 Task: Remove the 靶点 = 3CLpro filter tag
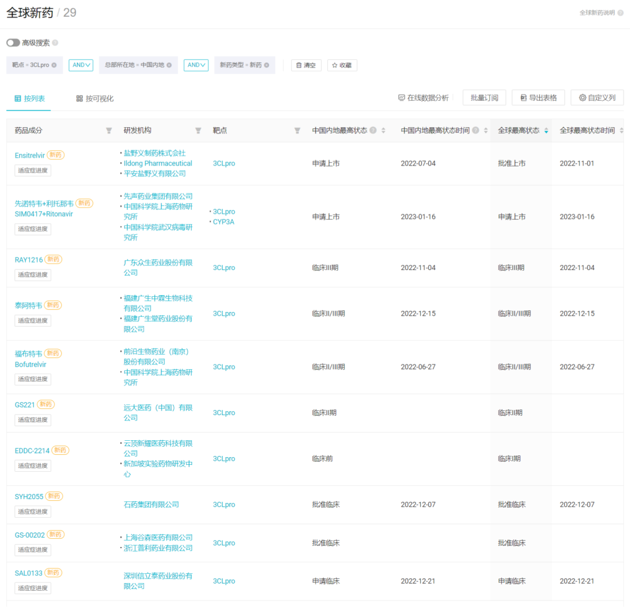54,65
